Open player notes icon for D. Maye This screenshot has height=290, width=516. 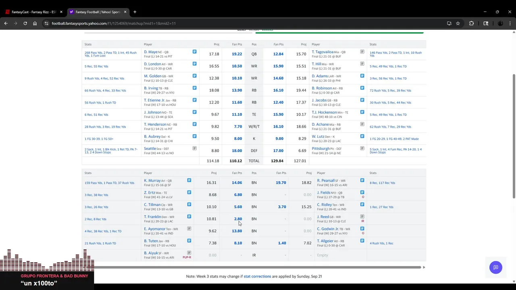tap(194, 52)
